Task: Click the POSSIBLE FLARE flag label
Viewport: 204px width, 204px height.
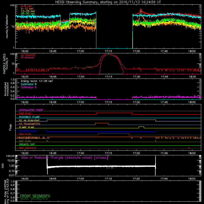Action: tap(29, 117)
